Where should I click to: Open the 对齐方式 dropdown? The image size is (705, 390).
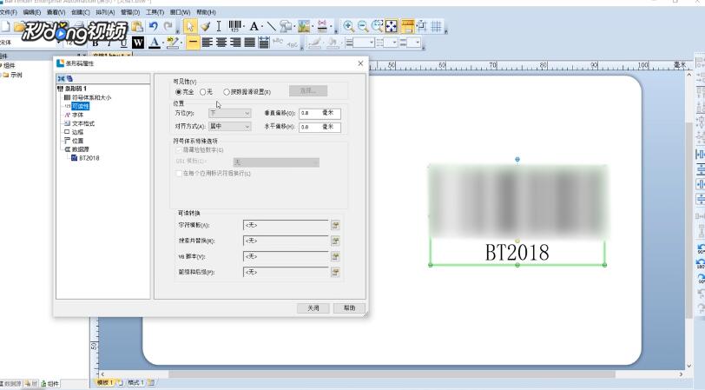(x=230, y=127)
